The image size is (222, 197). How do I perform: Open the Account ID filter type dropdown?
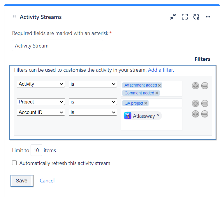(x=41, y=112)
